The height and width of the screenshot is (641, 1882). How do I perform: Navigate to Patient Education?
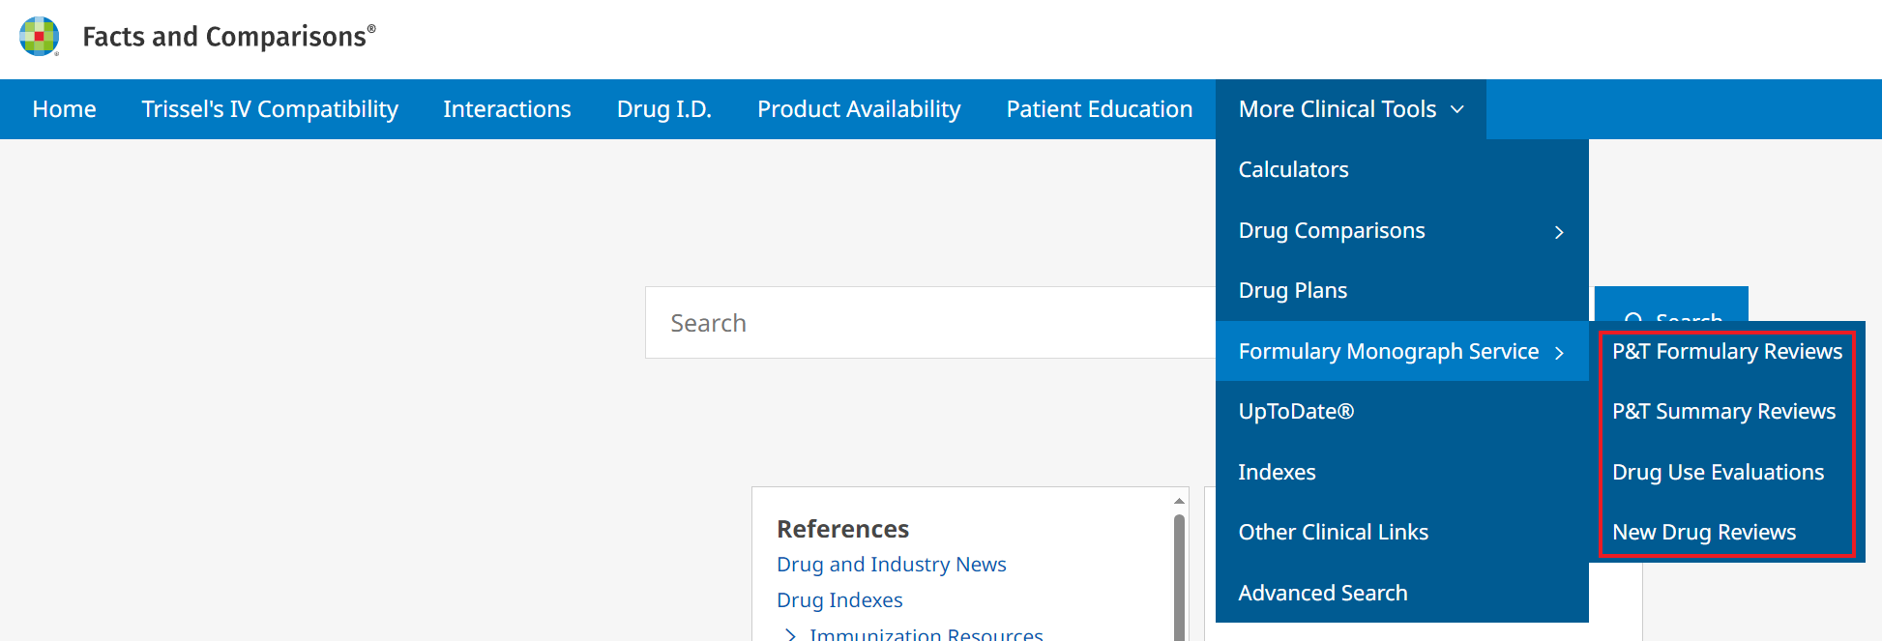click(x=1099, y=109)
